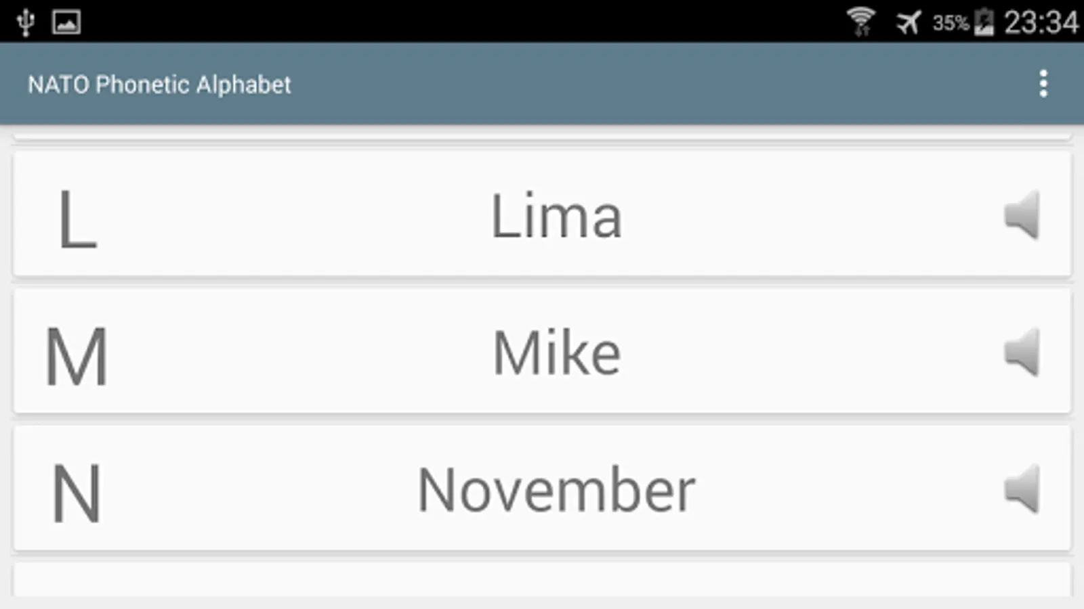Play Lima pronunciation speaker icon

click(1022, 215)
